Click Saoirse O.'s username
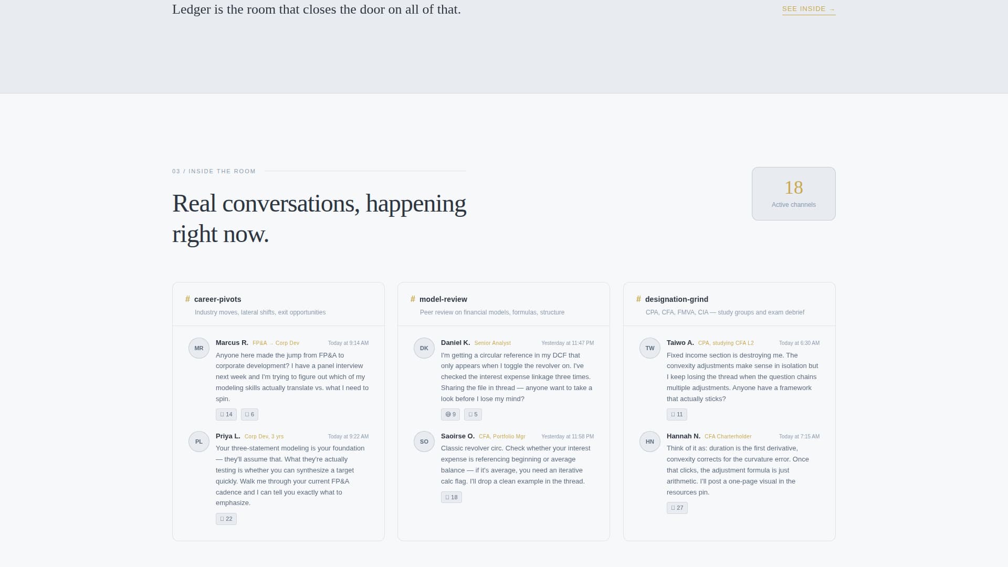 (x=457, y=436)
